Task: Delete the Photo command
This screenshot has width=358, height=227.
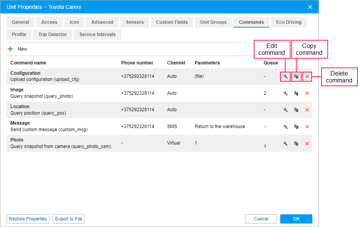Action: pyautogui.click(x=307, y=143)
